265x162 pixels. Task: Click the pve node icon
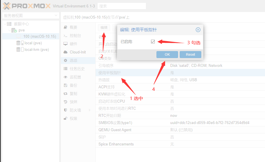click(14, 30)
